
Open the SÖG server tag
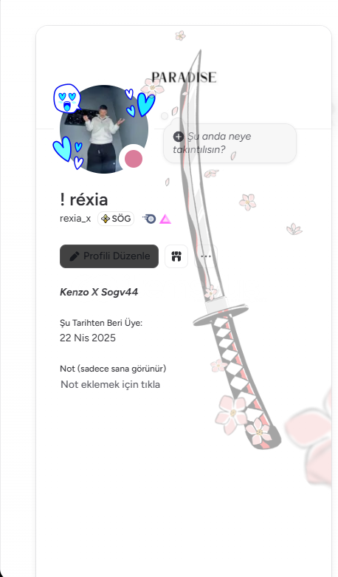pos(116,219)
